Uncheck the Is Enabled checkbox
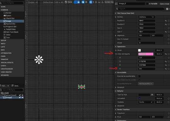The height and width of the screenshot is (121, 170). point(139,98)
